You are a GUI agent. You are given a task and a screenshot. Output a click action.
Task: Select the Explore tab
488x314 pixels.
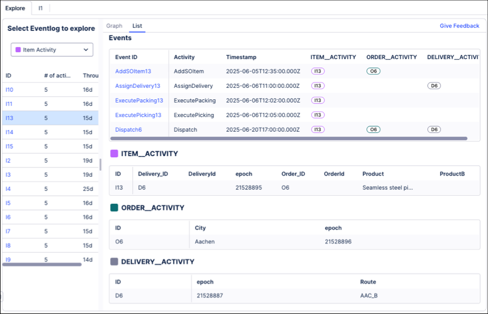click(x=15, y=8)
